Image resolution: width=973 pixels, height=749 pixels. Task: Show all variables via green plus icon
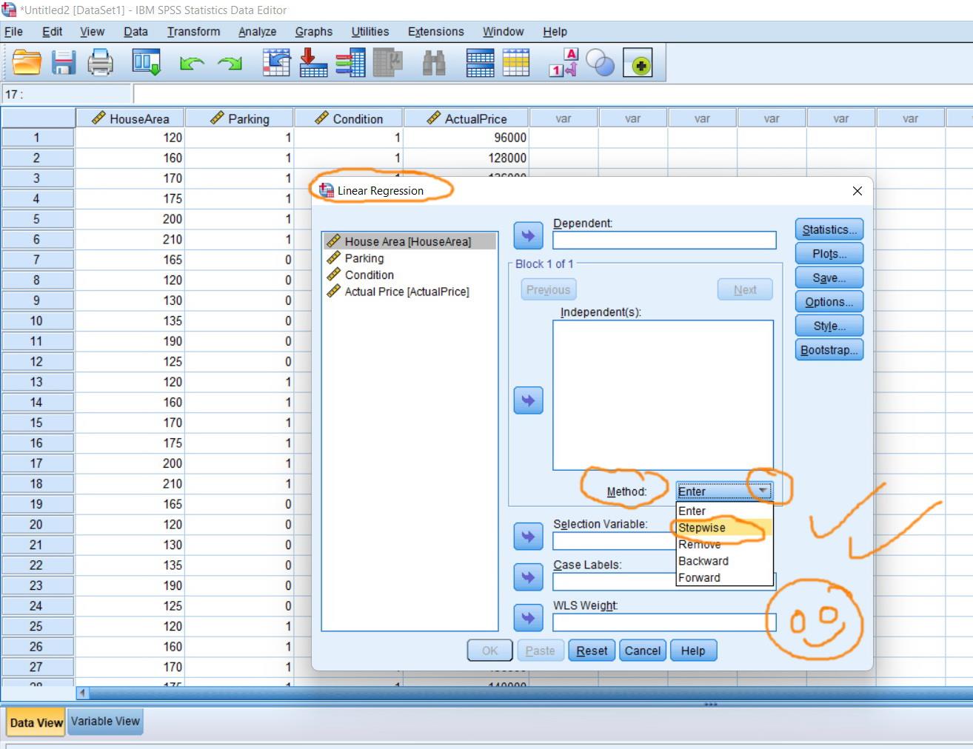point(639,63)
